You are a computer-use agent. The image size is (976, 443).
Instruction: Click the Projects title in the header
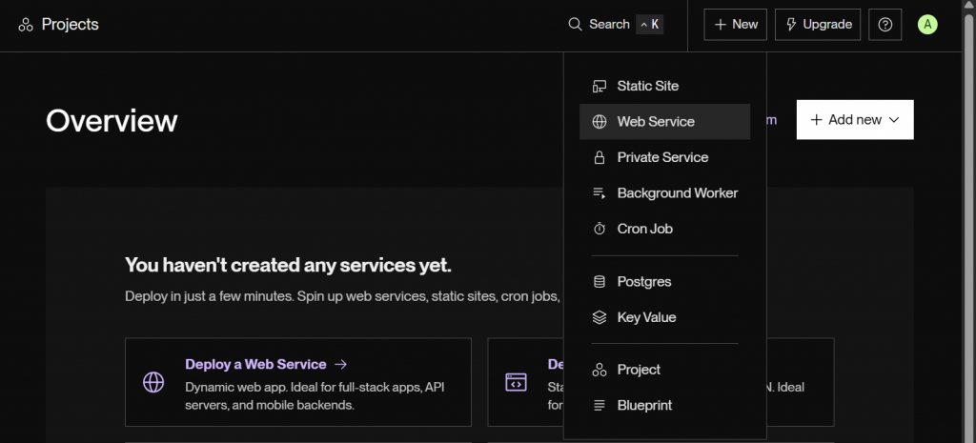[70, 25]
